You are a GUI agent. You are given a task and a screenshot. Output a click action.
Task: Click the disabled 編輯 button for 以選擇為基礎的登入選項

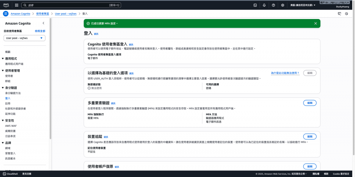(x=310, y=73)
